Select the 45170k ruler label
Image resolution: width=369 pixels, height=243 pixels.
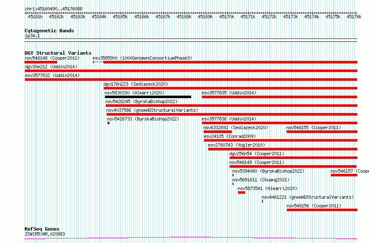227,17
